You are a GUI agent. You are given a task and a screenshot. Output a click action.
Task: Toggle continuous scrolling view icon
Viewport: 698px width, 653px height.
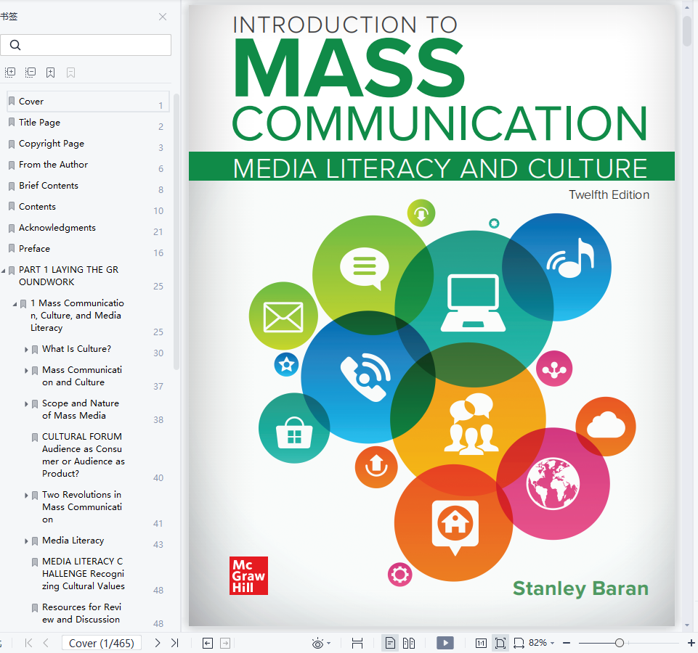click(357, 644)
